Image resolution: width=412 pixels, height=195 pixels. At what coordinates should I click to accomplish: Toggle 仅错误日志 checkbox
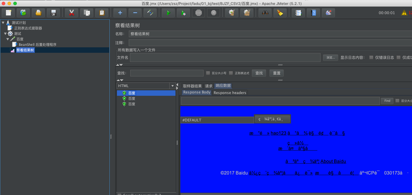pyautogui.click(x=371, y=57)
